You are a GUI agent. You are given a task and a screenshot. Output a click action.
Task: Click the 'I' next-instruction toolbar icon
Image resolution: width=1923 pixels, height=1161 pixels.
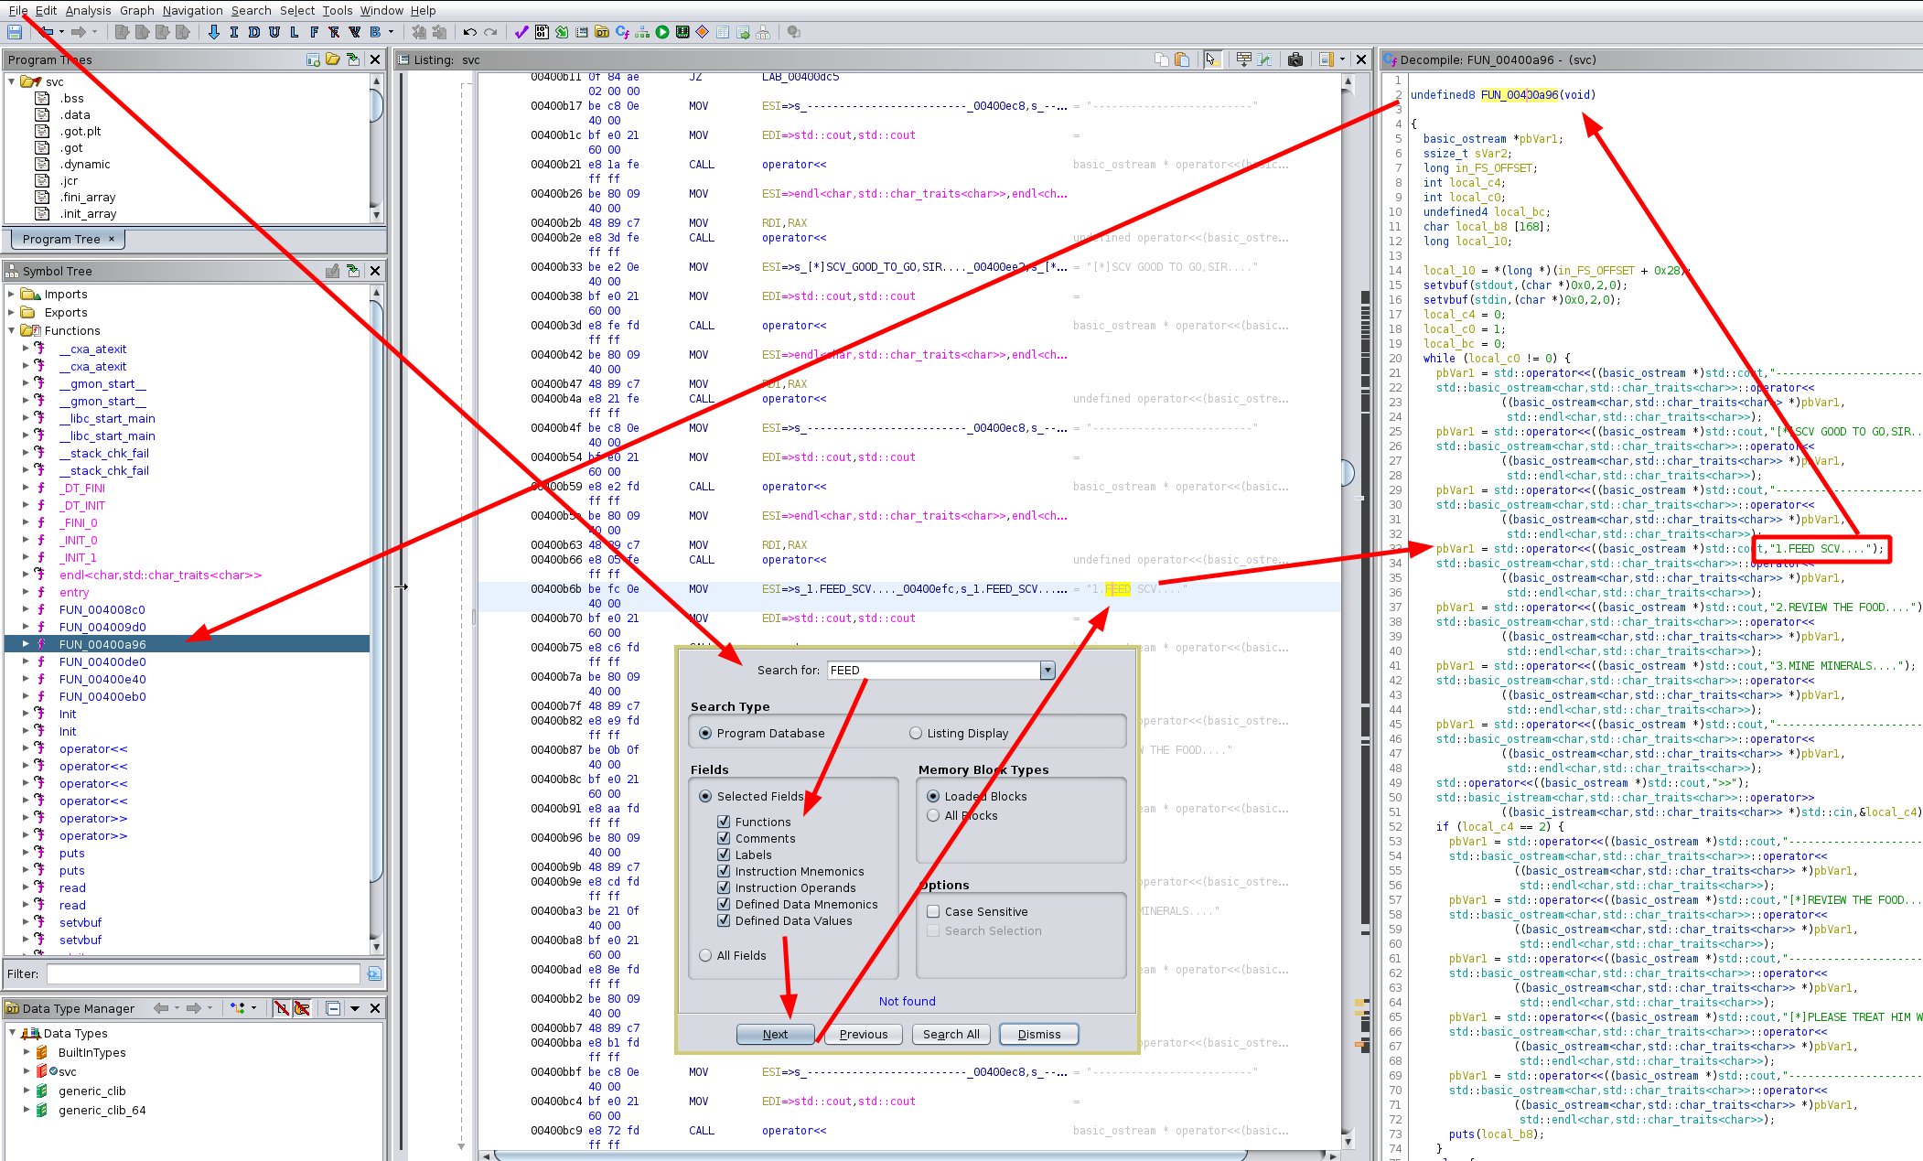coord(234,32)
